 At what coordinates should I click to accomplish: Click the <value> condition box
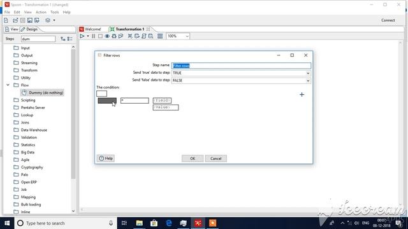166,108
